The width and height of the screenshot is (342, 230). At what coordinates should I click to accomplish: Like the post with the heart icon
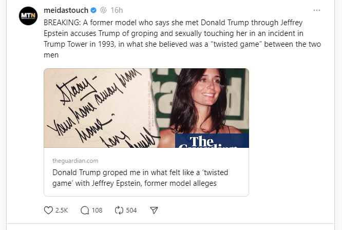(x=49, y=210)
